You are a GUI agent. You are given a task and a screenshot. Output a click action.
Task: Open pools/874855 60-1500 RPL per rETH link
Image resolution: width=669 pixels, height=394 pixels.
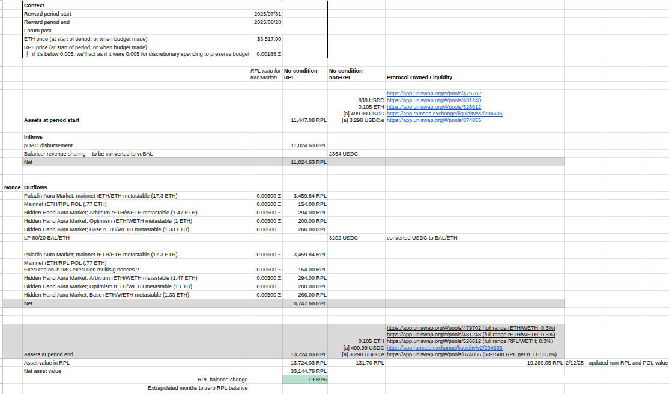471,354
